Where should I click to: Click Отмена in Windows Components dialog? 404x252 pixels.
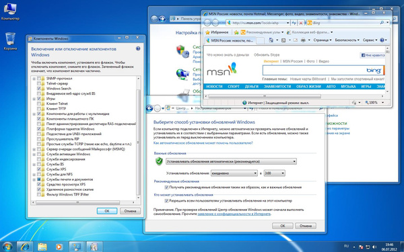pyautogui.click(x=130, y=211)
